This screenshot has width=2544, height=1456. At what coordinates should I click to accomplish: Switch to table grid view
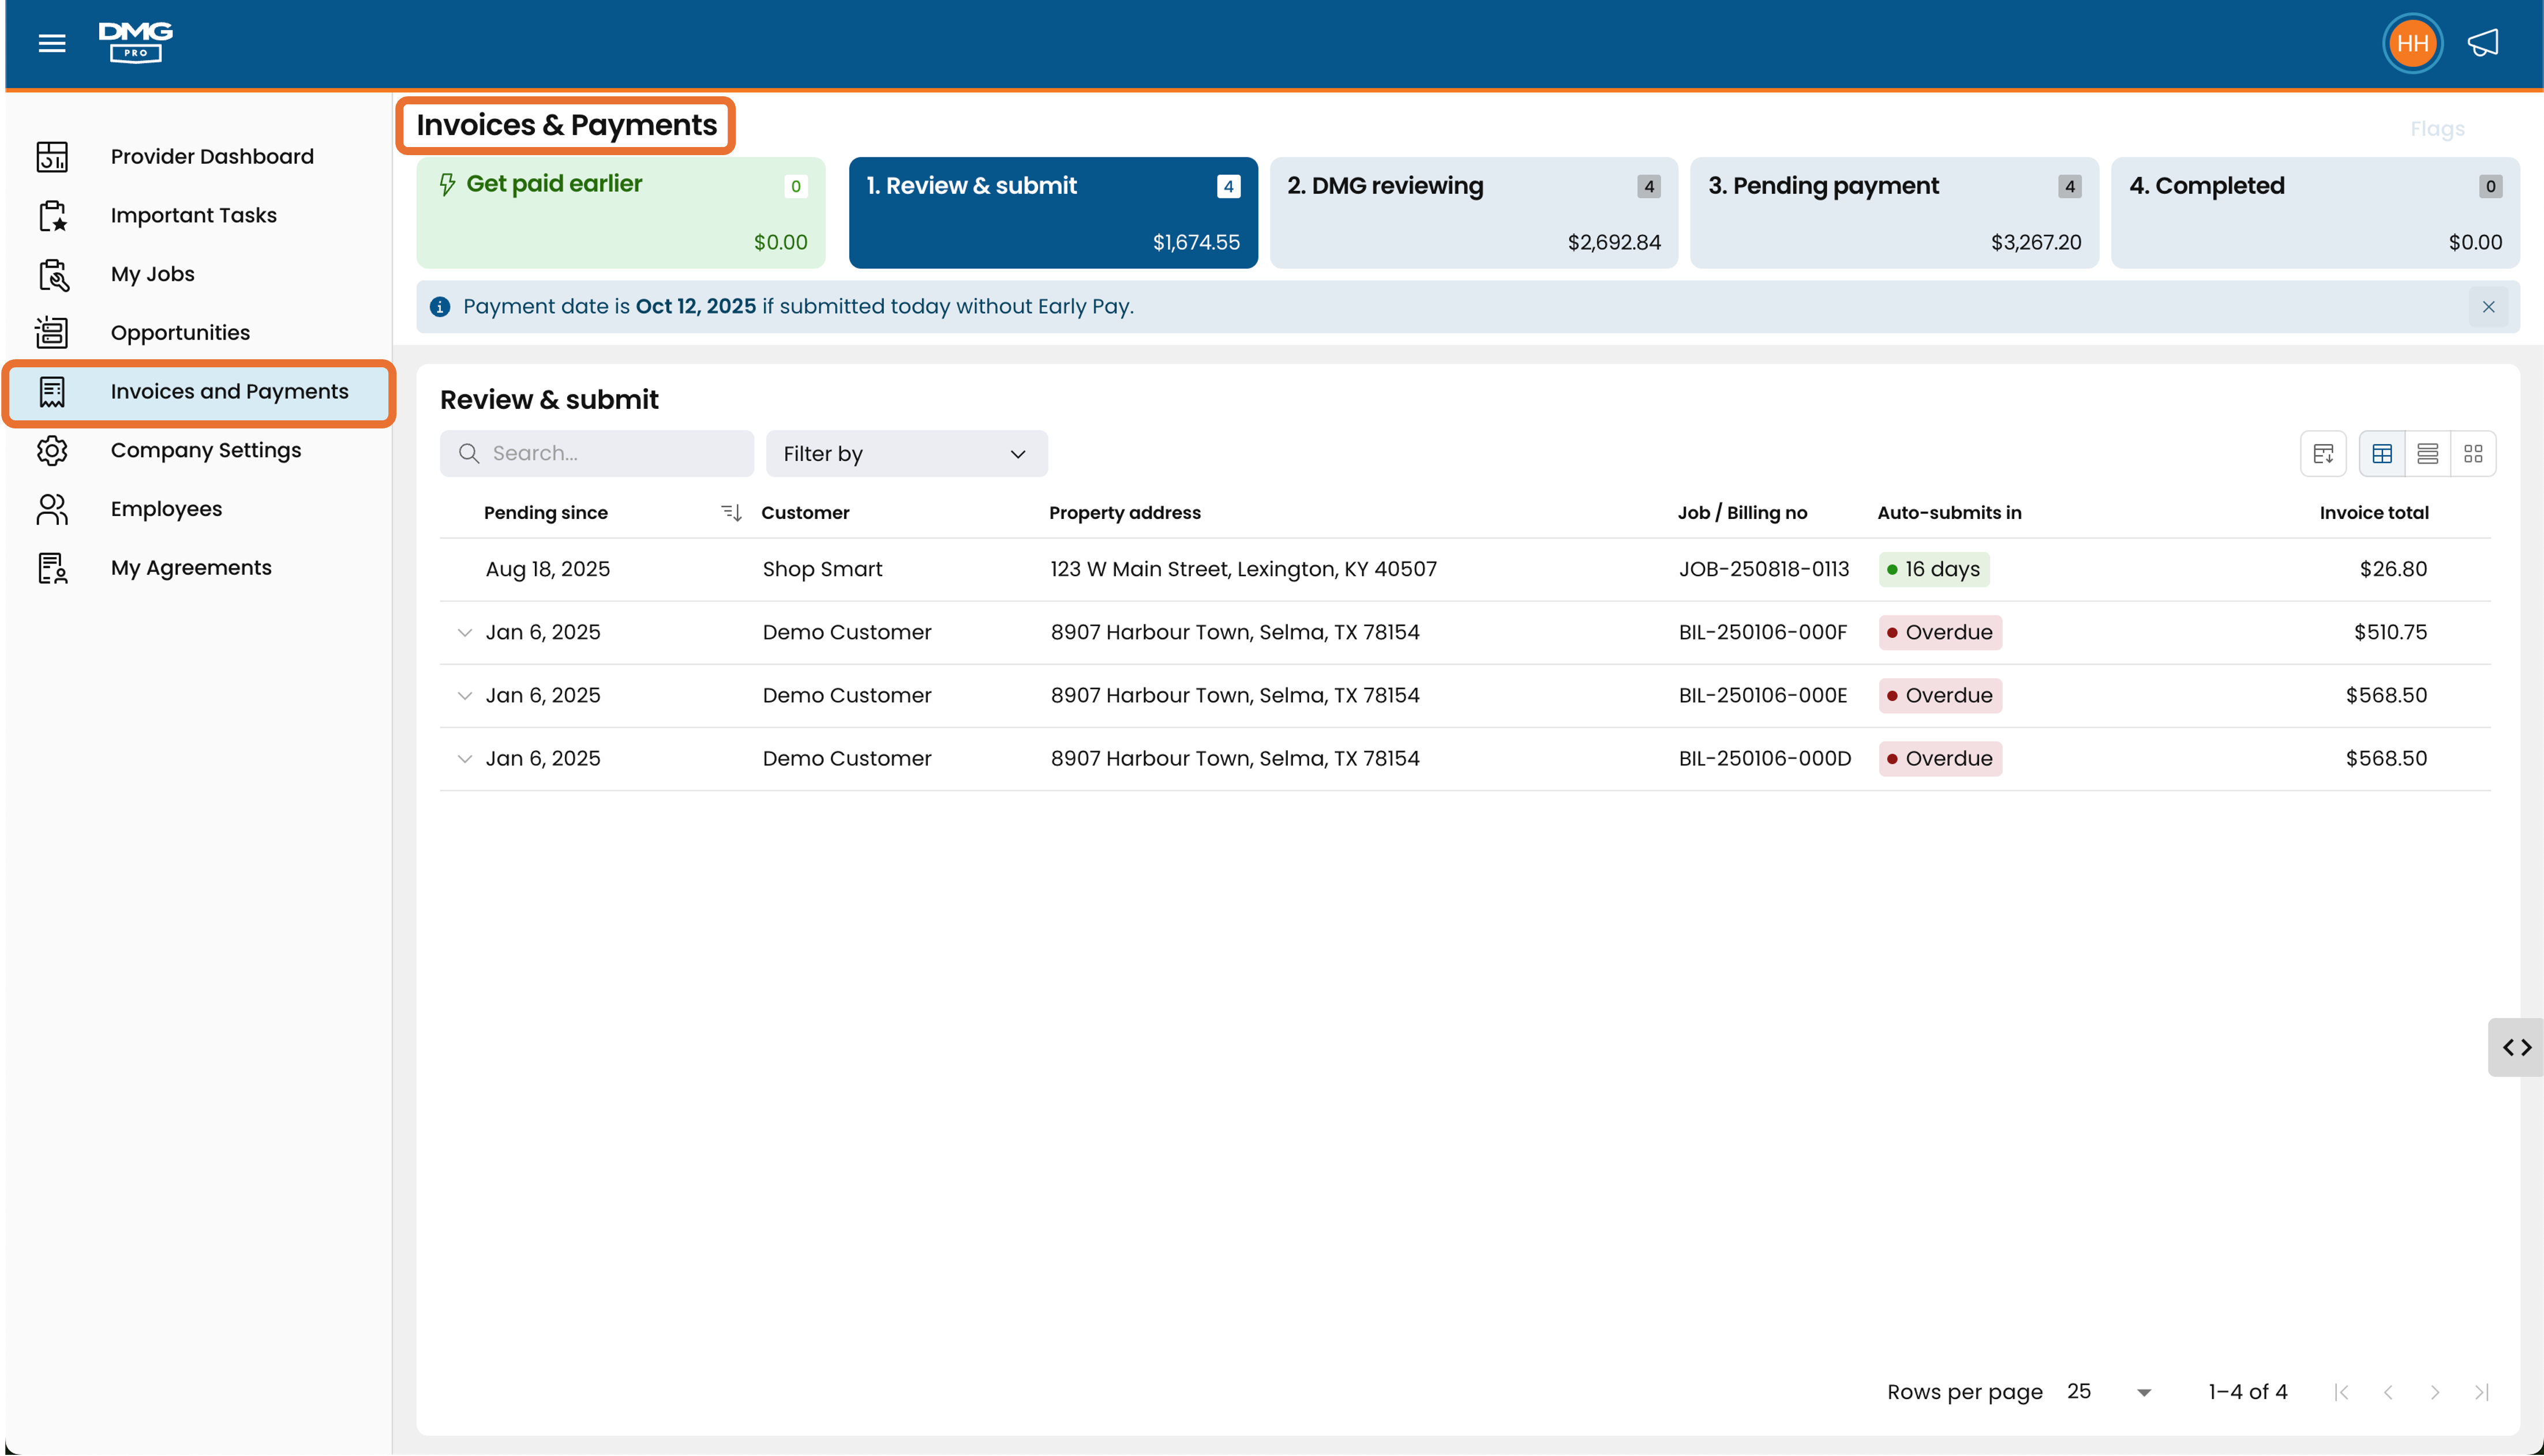(x=2382, y=454)
